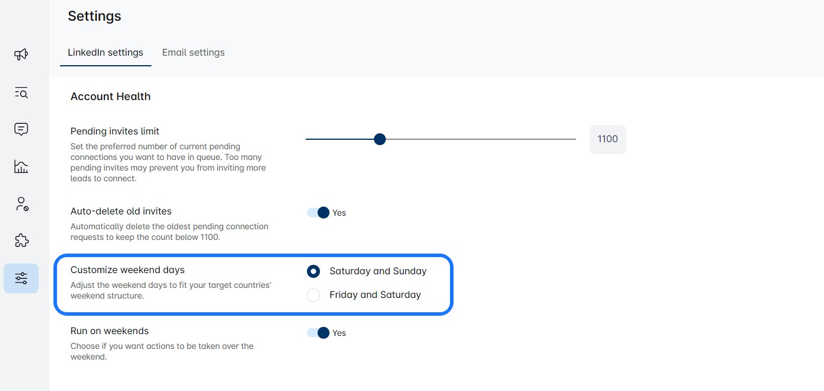Image resolution: width=824 pixels, height=391 pixels.
Task: Click the Account Health section heading
Action: click(x=110, y=97)
